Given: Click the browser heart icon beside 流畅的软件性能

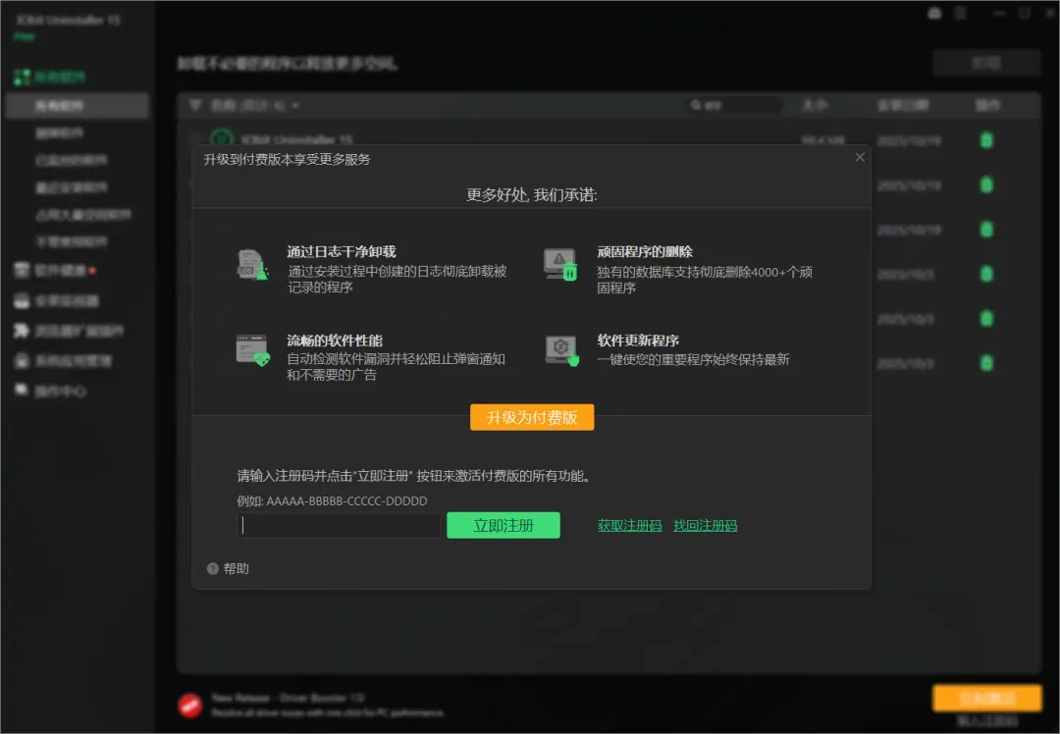Looking at the screenshot, I should pos(252,350).
